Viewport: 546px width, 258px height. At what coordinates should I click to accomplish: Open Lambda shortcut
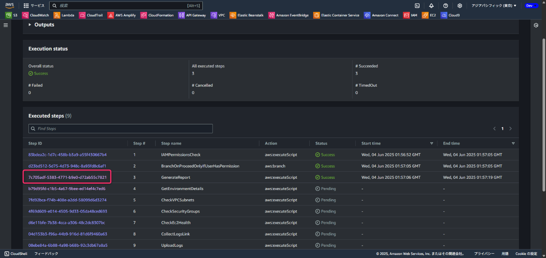(64, 15)
